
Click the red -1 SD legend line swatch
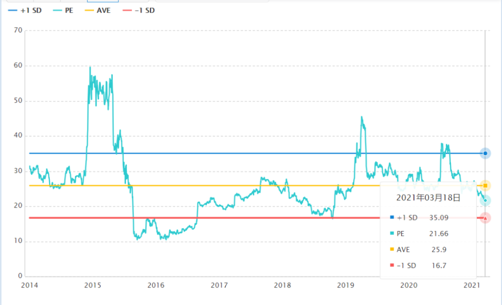click(x=127, y=10)
